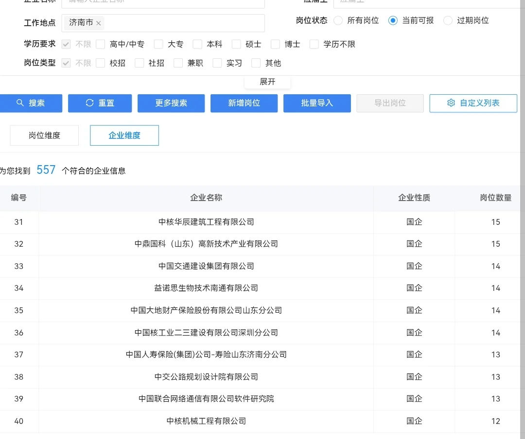Select row 中国核工业二三建设有限公司深圳分公司

pyautogui.click(x=260, y=333)
